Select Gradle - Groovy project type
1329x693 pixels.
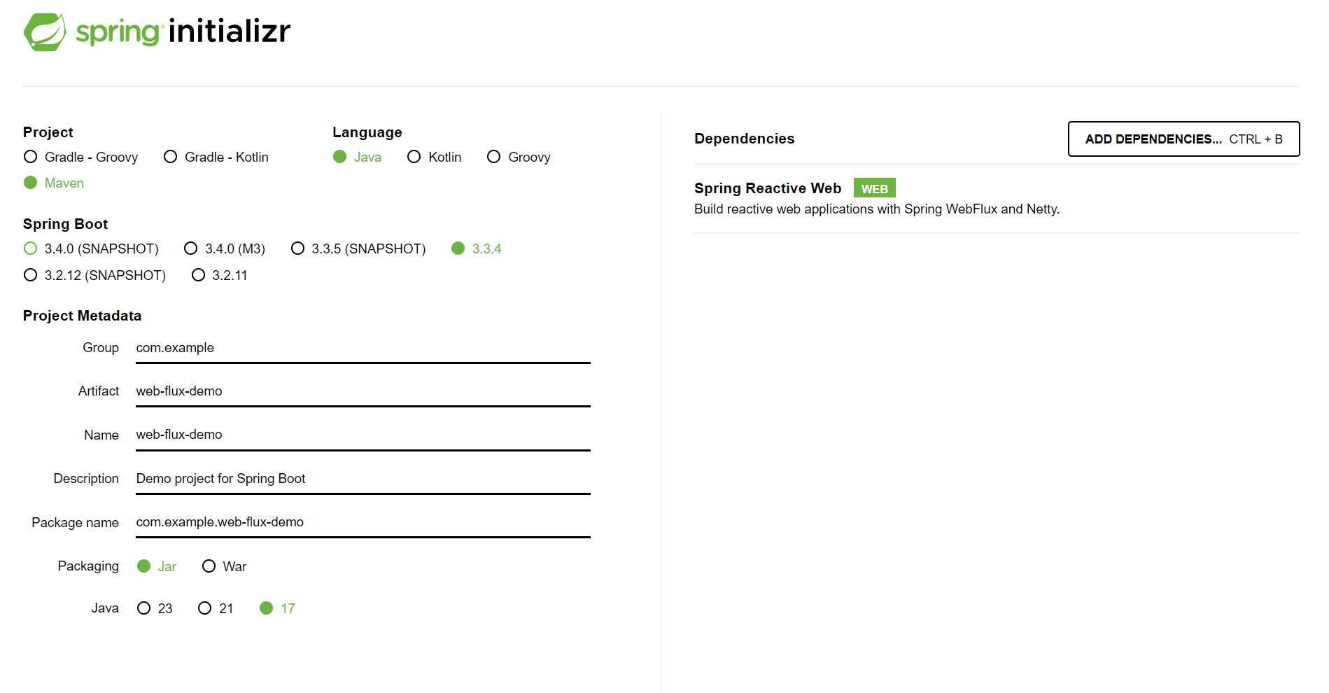(80, 157)
